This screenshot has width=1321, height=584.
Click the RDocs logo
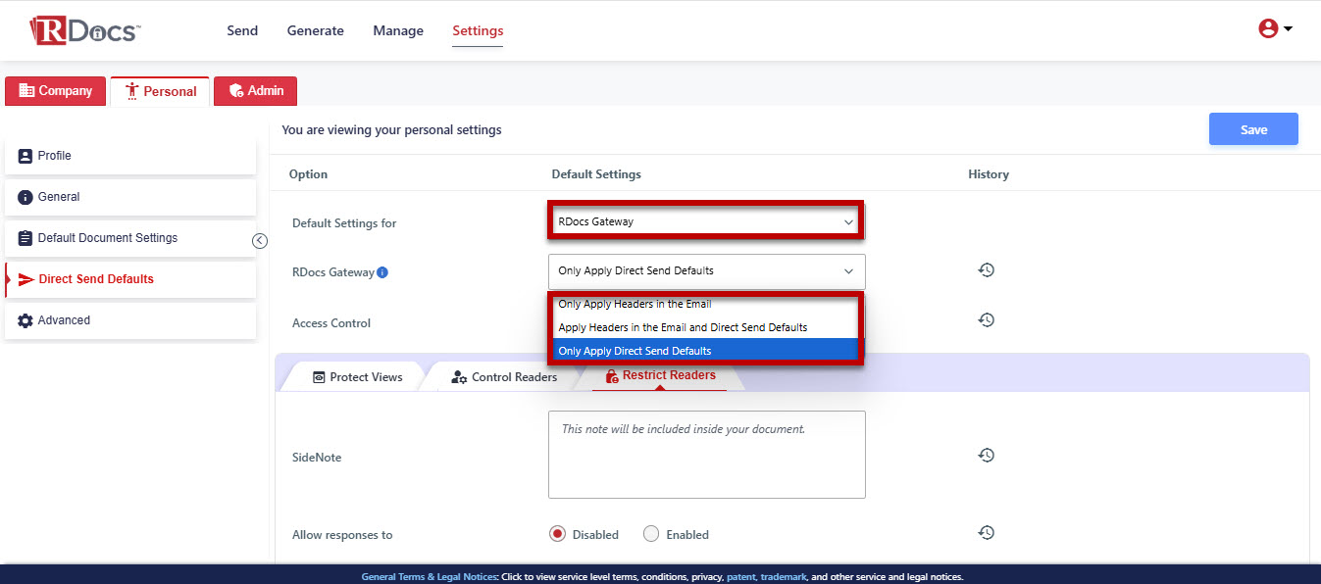coord(84,30)
